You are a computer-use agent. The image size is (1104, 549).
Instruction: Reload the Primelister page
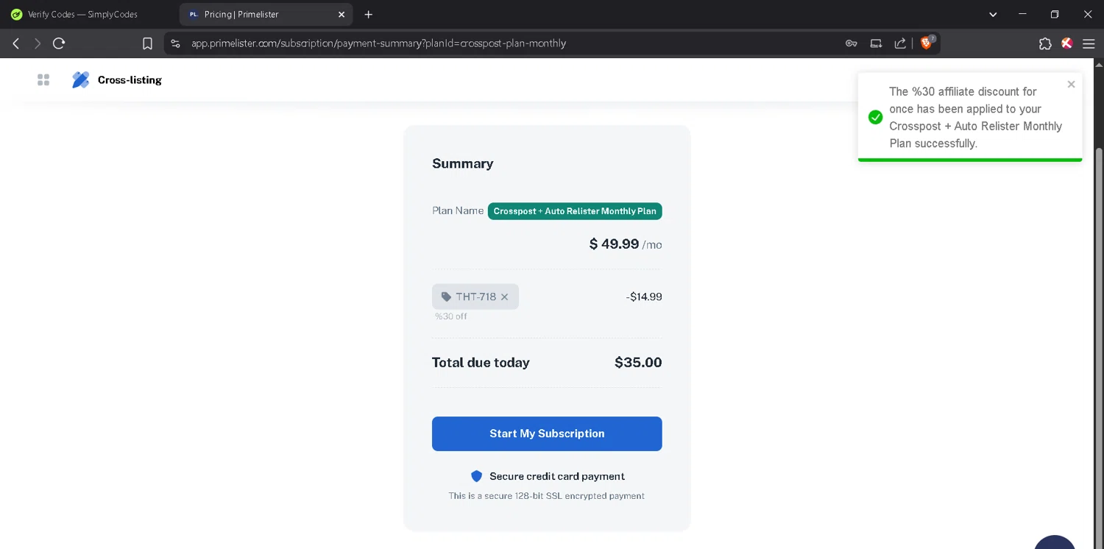point(59,43)
